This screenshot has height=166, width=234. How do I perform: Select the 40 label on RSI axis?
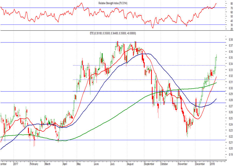coord(232,21)
